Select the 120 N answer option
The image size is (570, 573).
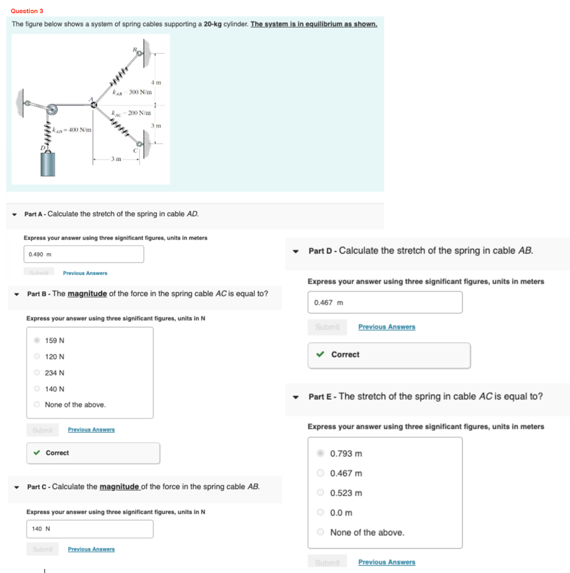(x=36, y=356)
